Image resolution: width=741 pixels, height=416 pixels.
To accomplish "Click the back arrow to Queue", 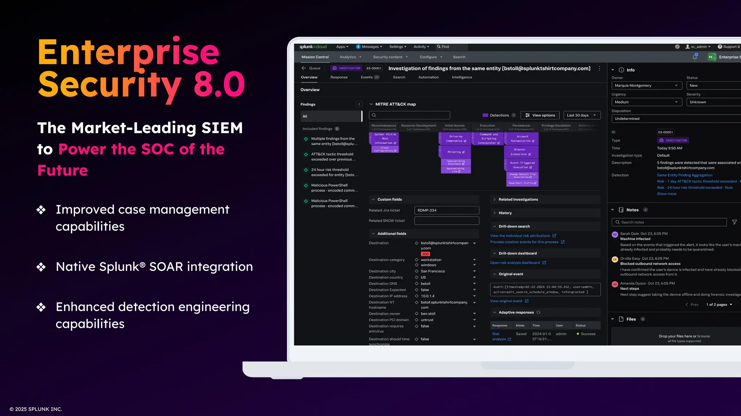I will pyautogui.click(x=304, y=68).
